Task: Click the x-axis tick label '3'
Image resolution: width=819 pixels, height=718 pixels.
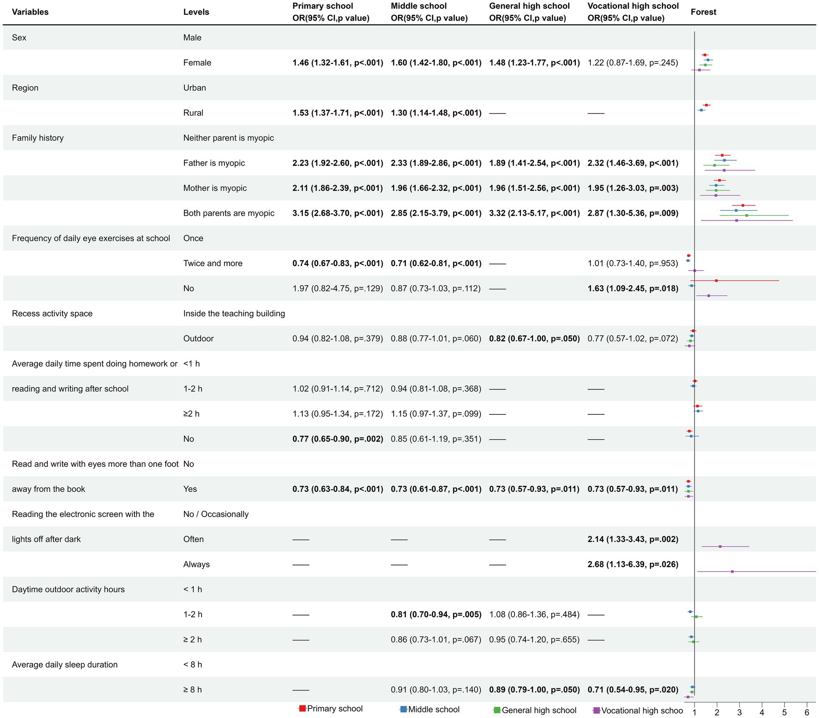Action: pyautogui.click(x=739, y=713)
